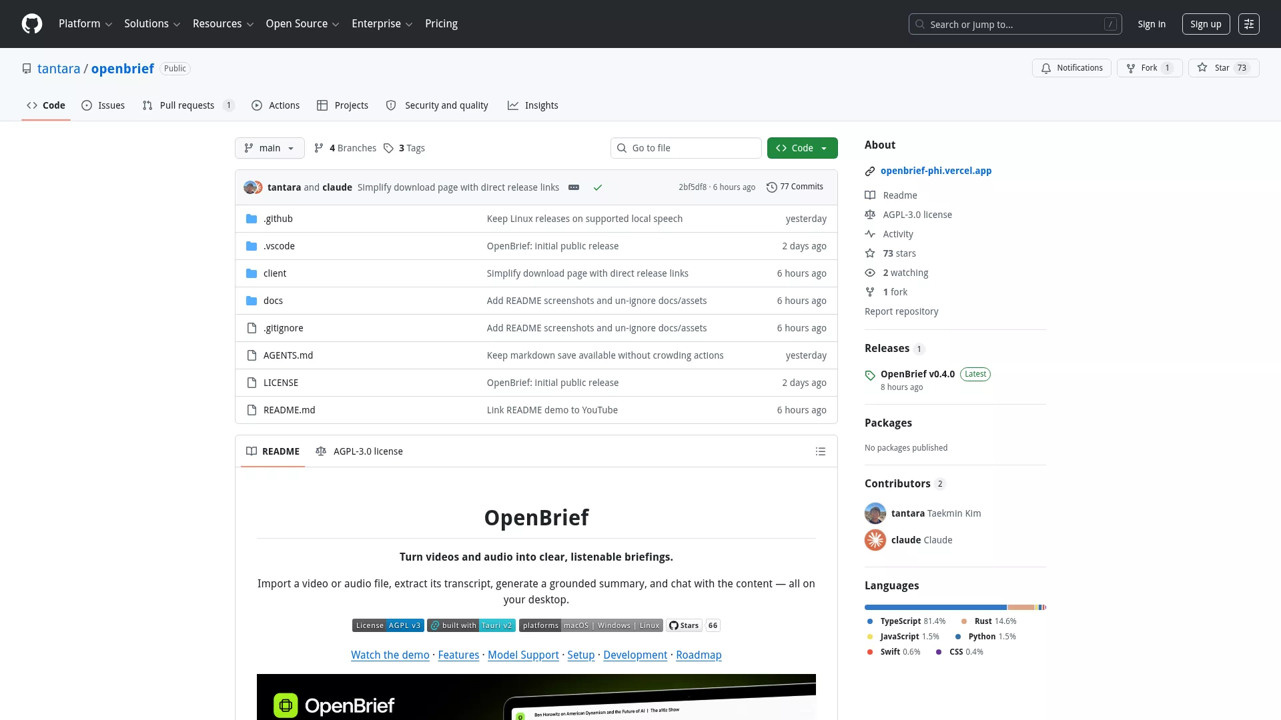Click the README.md file icon
This screenshot has height=720, width=1281.
252,410
